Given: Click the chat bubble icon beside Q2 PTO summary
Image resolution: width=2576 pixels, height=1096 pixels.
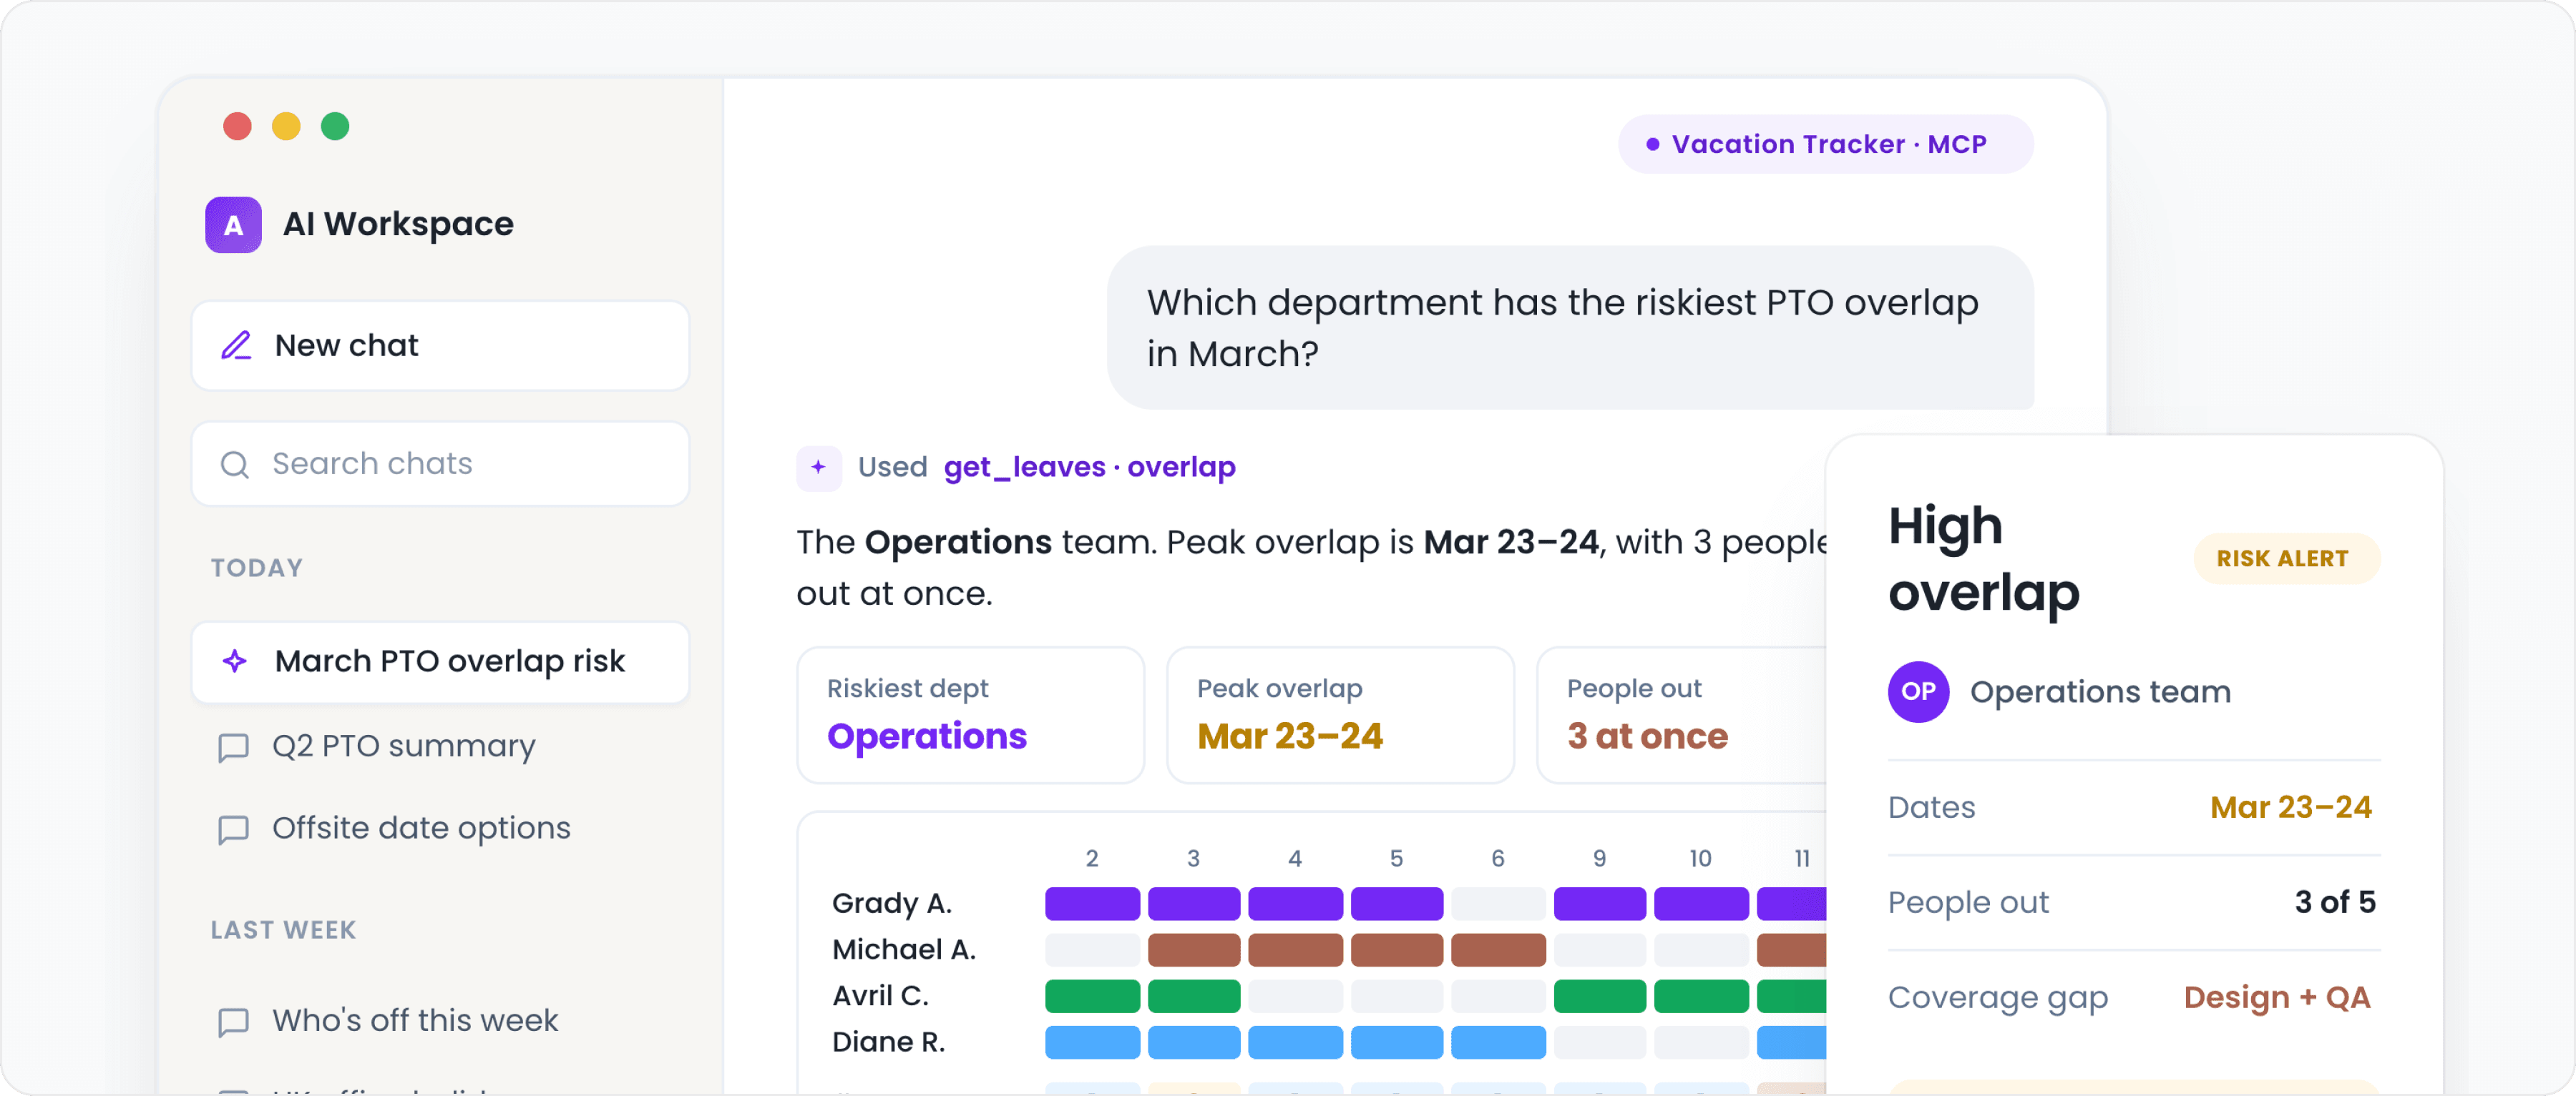Looking at the screenshot, I should 234,747.
